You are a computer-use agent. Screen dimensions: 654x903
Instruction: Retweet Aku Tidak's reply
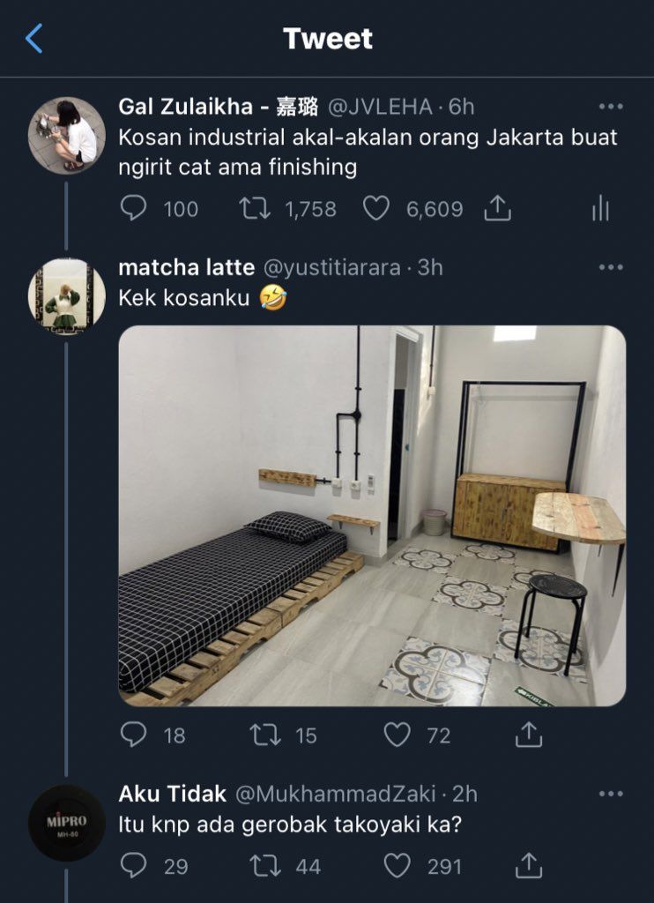(x=264, y=866)
